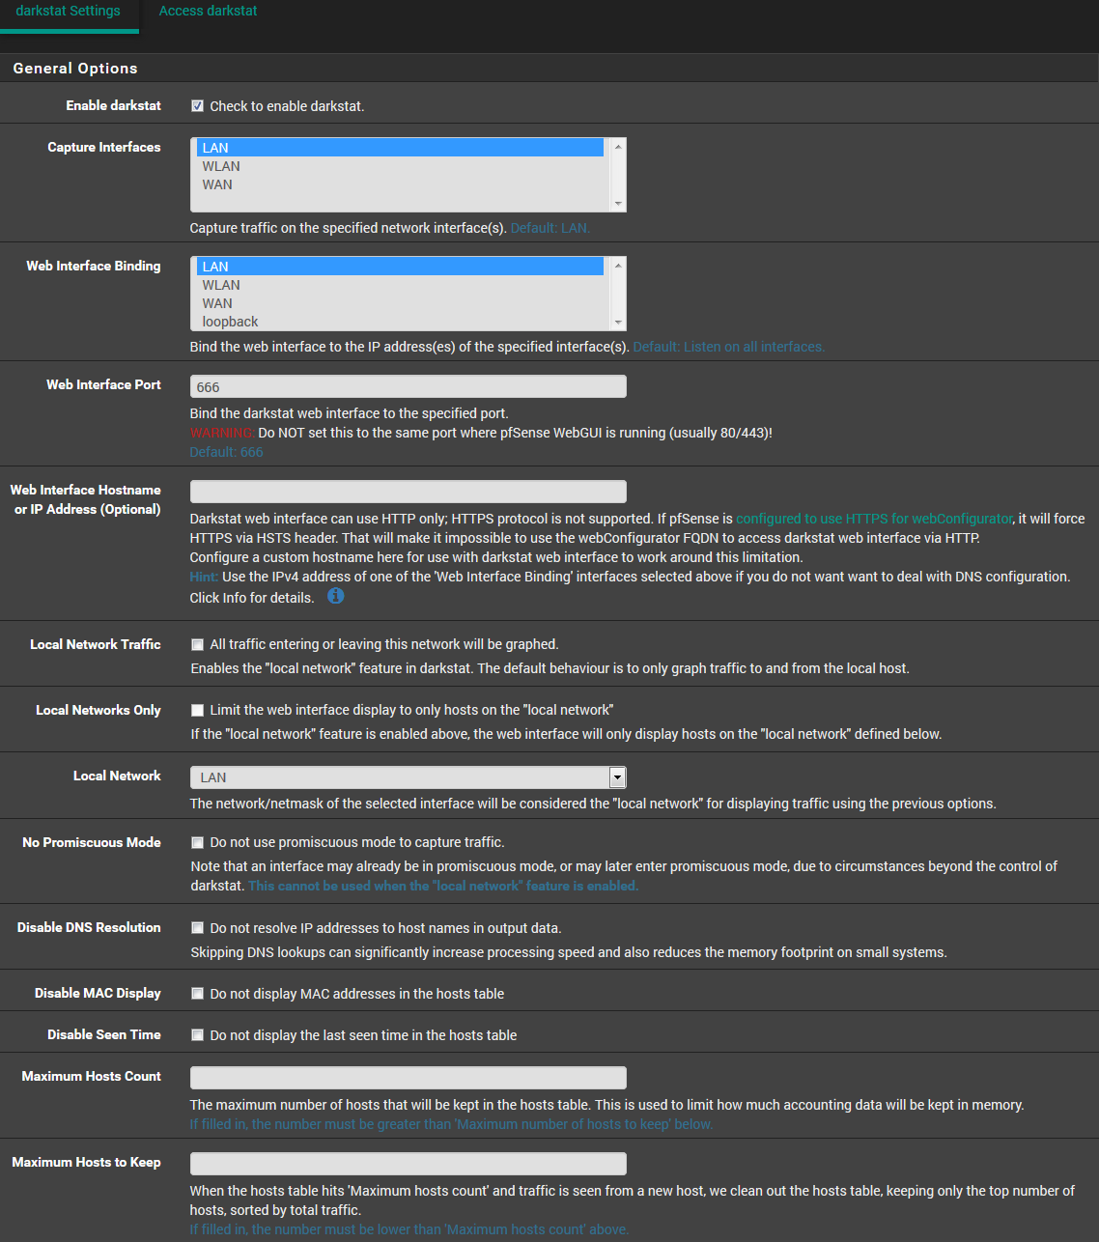This screenshot has height=1242, width=1099.
Task: Open the HTTPS for webConfigurator link
Action: click(x=874, y=519)
